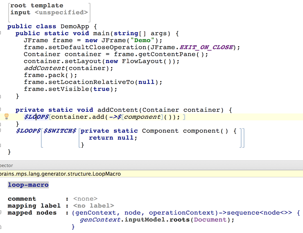Select the $LOOP$ macro on container.add line
Screen dimensions: 303x233
click(x=36, y=117)
